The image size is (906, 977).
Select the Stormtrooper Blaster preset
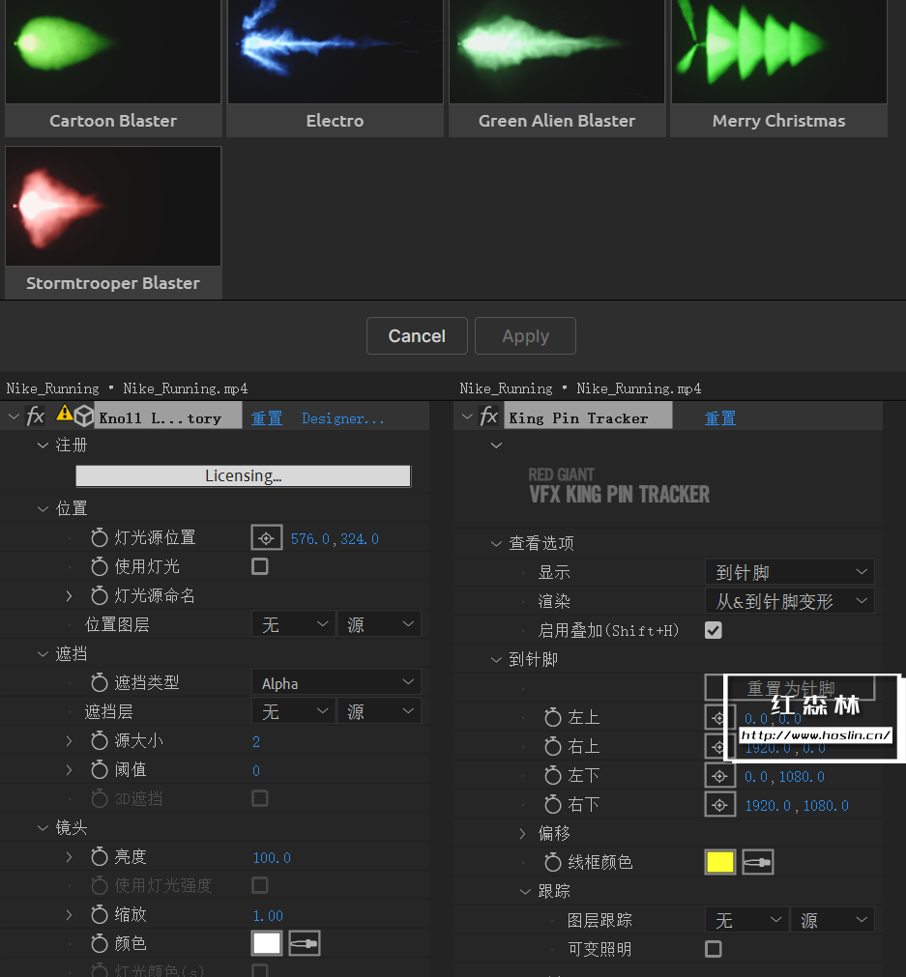(113, 222)
